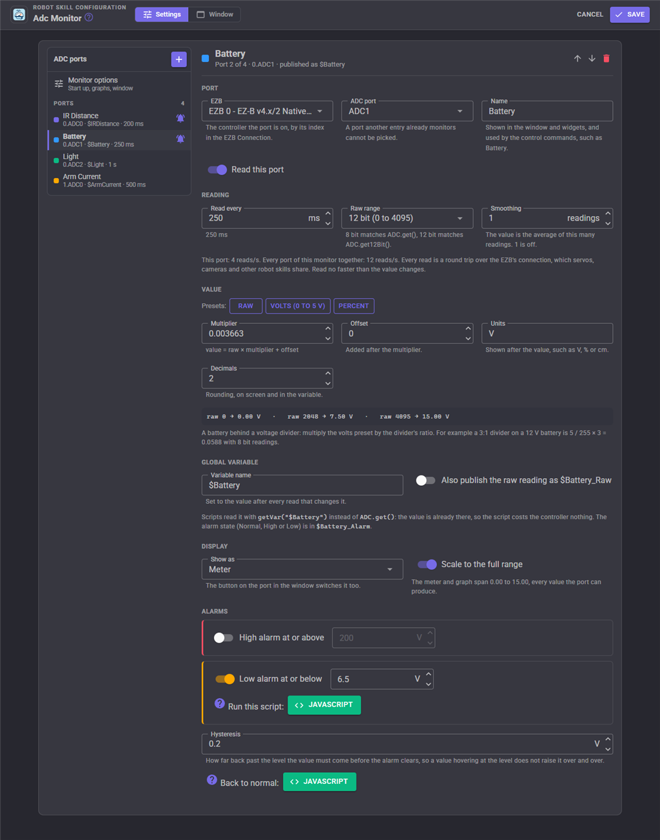Click the Units input field

tap(547, 334)
